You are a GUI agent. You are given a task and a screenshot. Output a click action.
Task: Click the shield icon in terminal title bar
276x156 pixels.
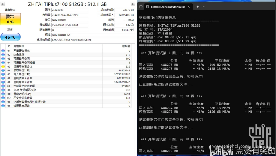(141, 7)
